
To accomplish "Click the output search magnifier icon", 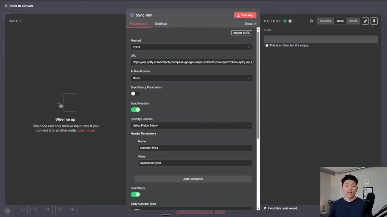I will 312,21.
